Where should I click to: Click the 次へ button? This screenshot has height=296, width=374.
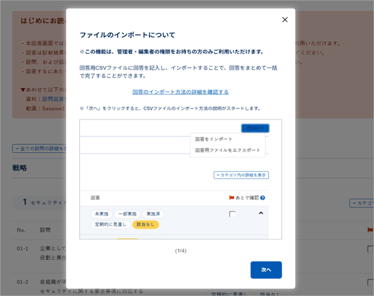(266, 269)
